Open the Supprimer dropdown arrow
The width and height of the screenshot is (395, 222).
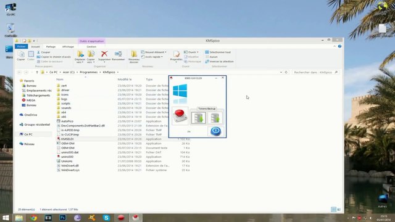104,62
